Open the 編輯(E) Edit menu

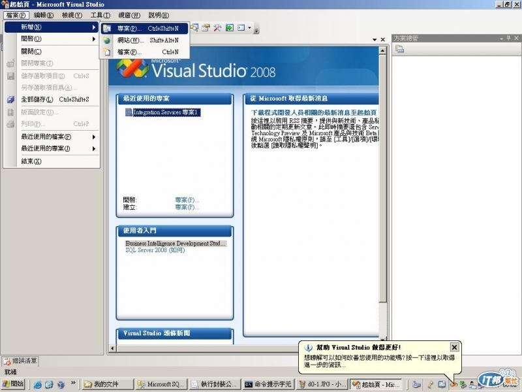coord(44,15)
